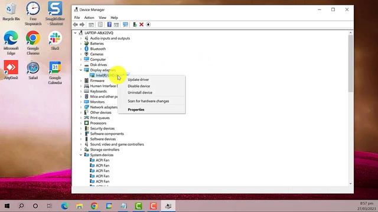378x212 pixels.
Task: Open Free Stopwatch desktop shortcut
Action: point(33,14)
